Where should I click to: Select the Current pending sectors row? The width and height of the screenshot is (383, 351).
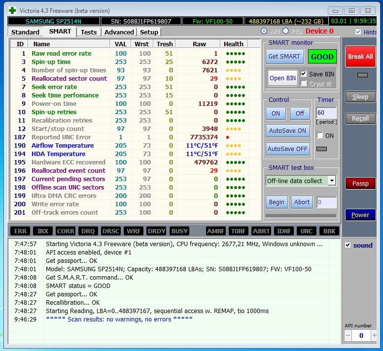pos(136,179)
